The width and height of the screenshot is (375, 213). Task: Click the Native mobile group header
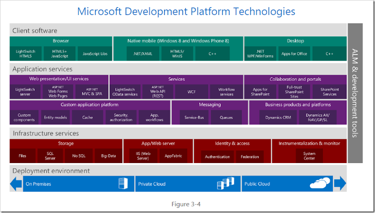click(178, 41)
